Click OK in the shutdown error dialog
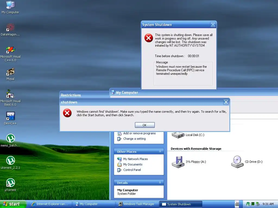278x208 pixels. tap(145, 125)
